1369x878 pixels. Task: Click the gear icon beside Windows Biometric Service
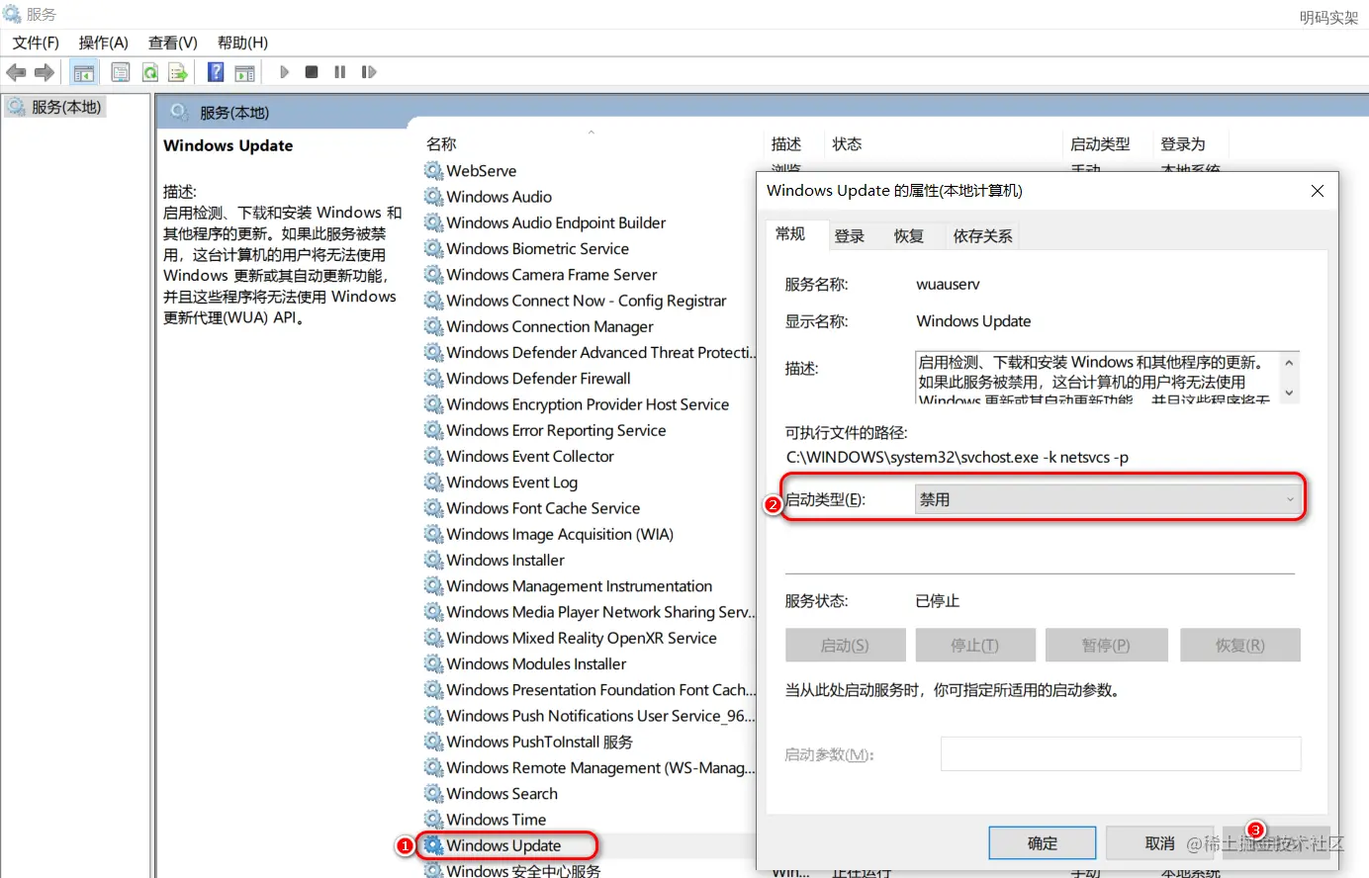[x=433, y=248]
